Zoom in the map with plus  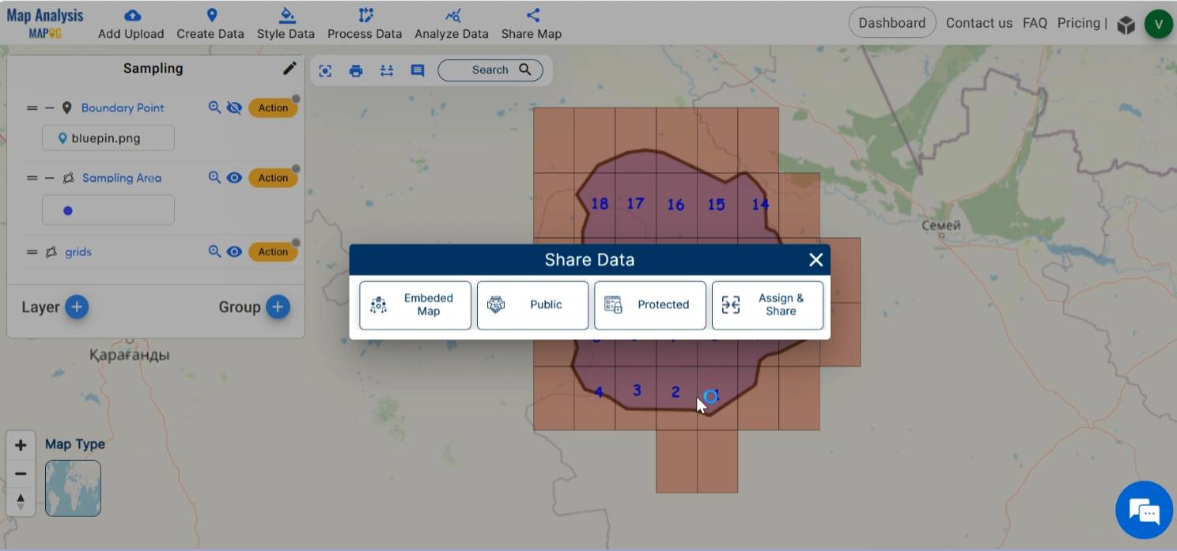coord(21,445)
